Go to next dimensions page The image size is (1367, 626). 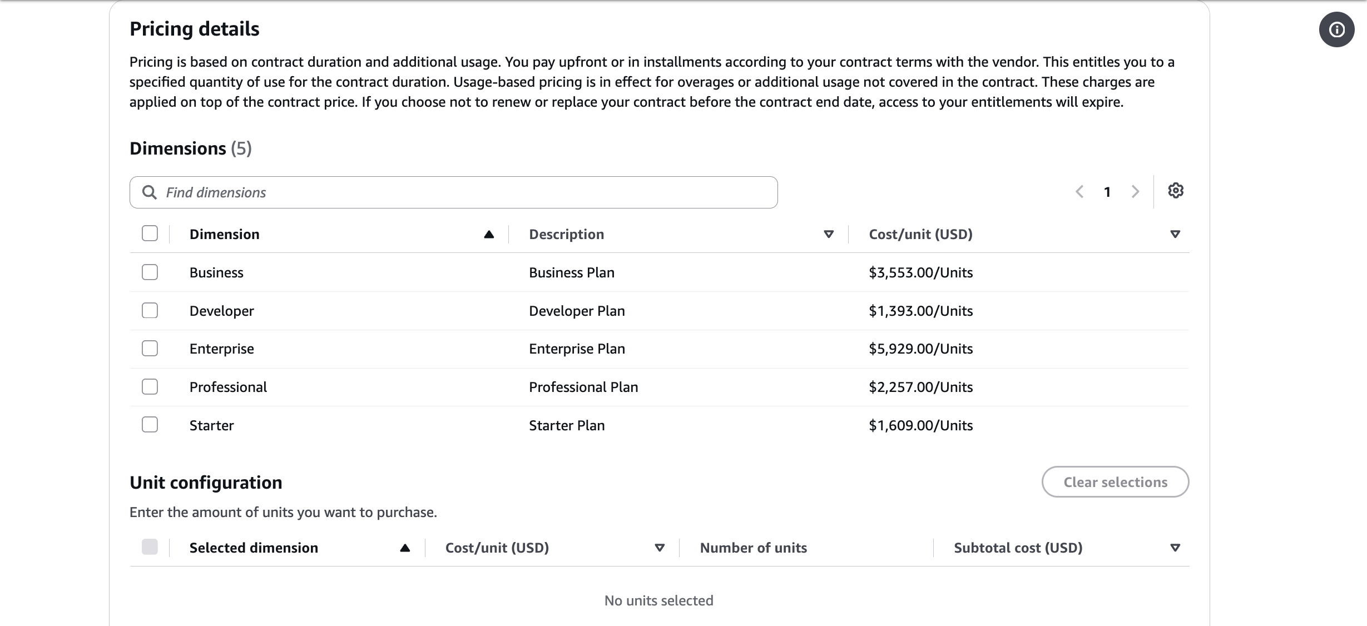point(1135,192)
